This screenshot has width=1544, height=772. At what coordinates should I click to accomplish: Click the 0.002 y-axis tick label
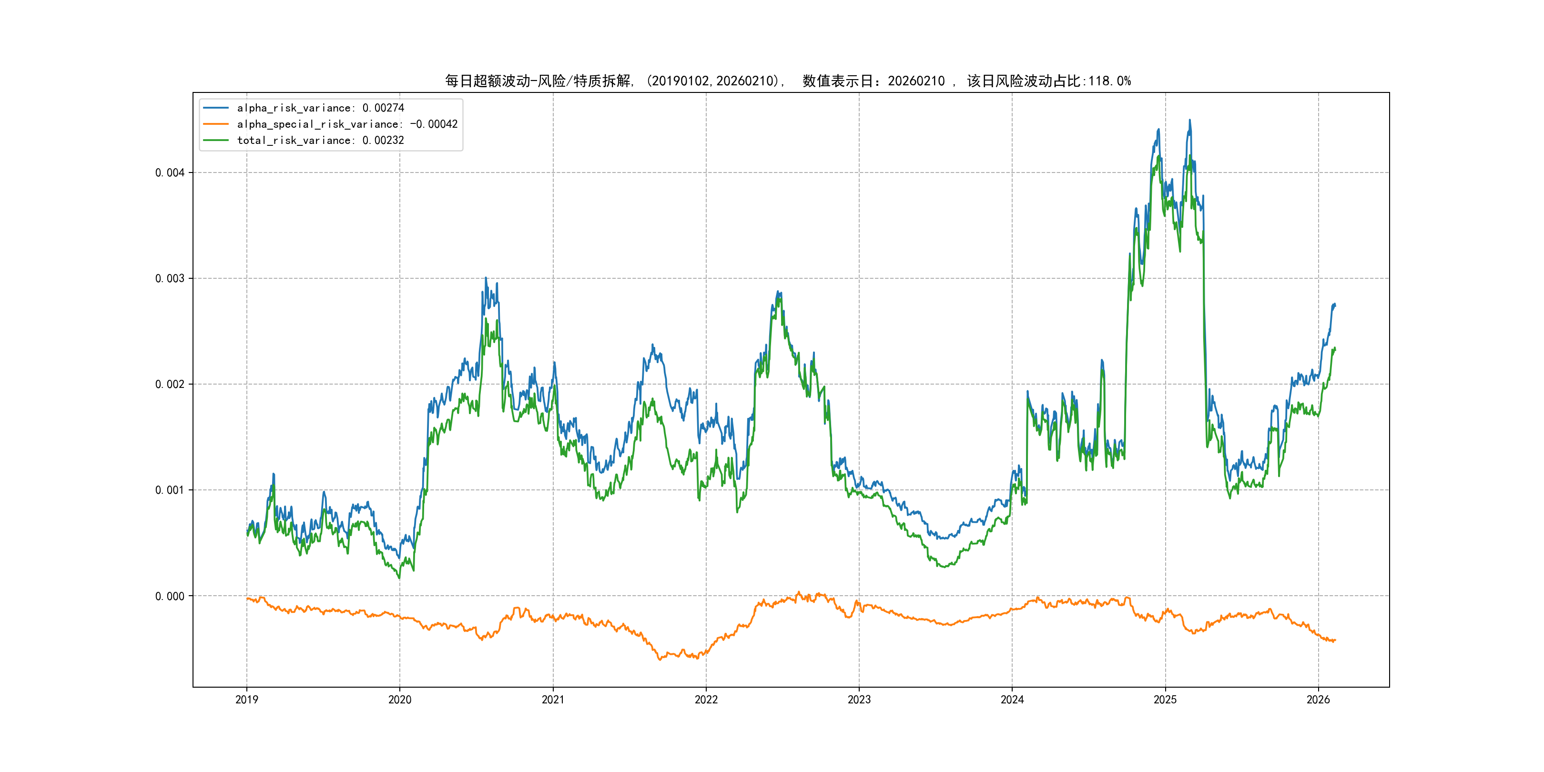pos(170,384)
